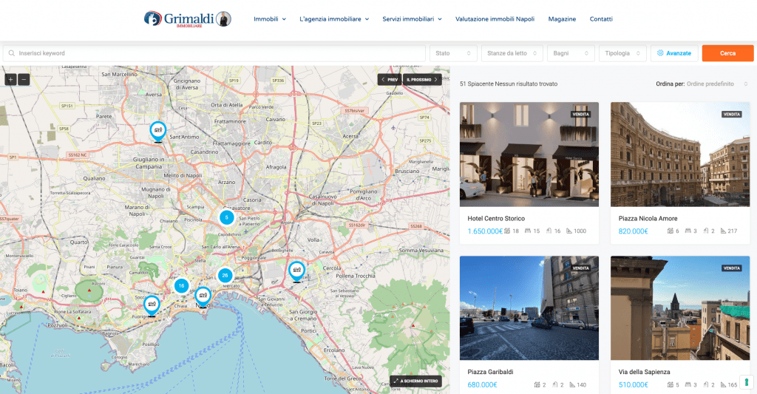The image size is (757, 394).
Task: Click VENDITA badge on Piazza Garibaldi
Action: (x=581, y=268)
